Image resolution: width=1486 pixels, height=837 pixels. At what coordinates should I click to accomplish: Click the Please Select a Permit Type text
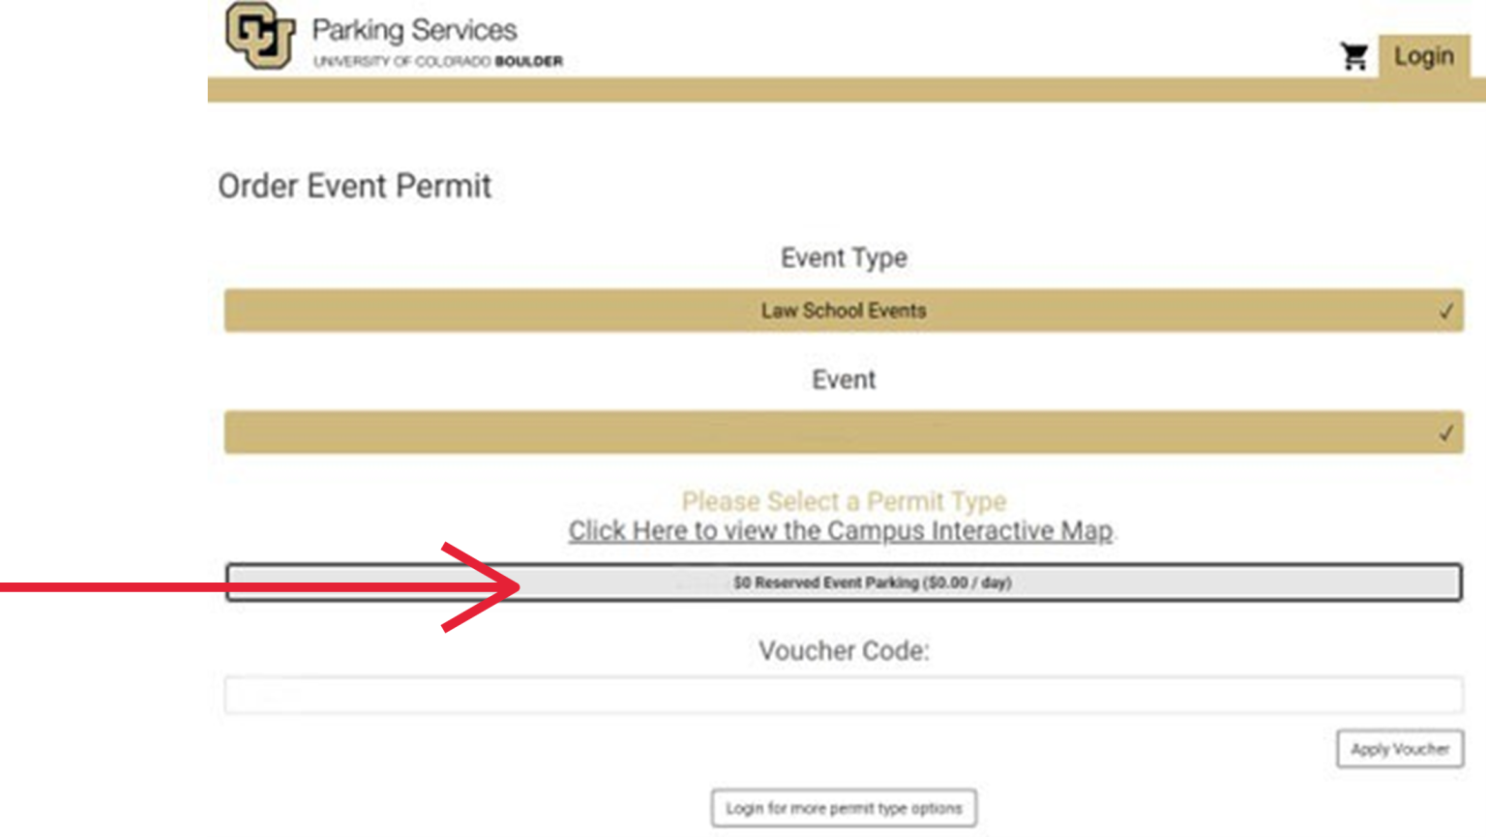click(844, 501)
